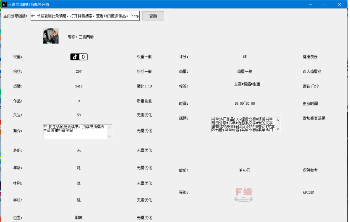Click inside the 话题 text box
The height and width of the screenshot is (222, 350).
point(243,124)
